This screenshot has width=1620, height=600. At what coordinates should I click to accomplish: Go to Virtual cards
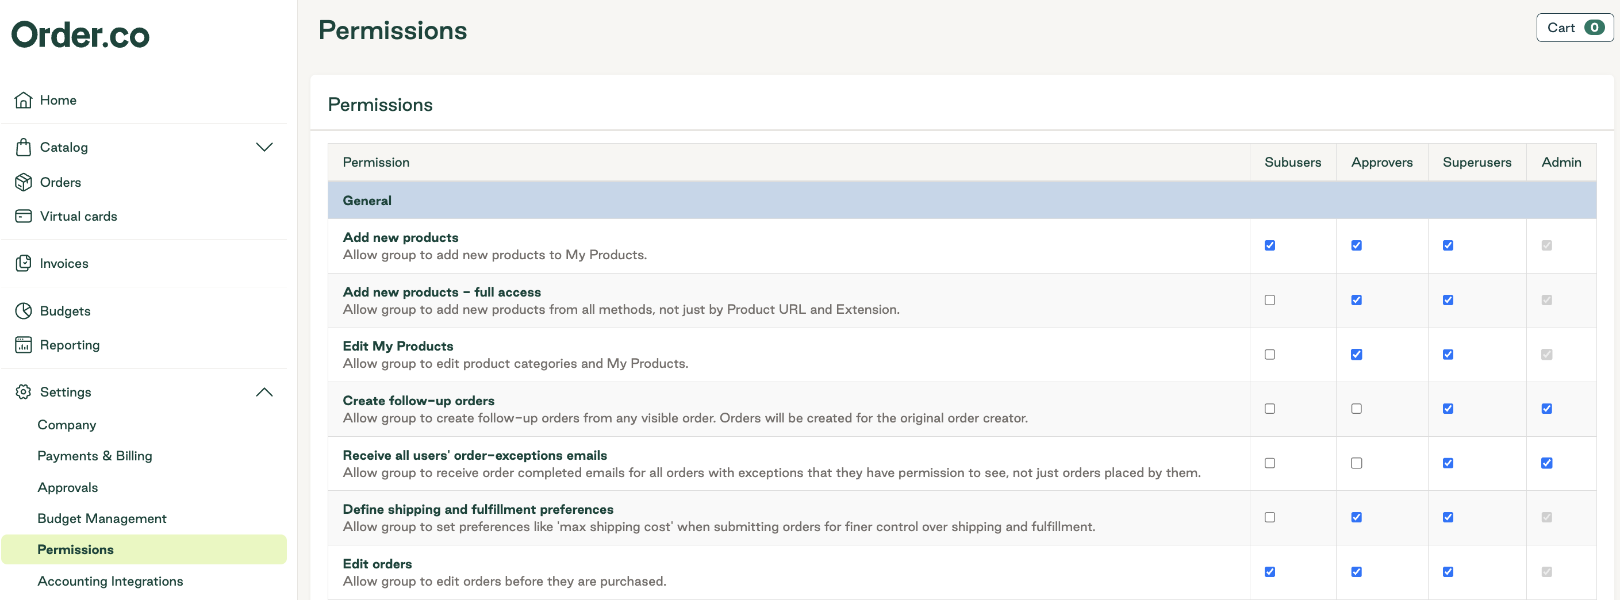pos(79,216)
